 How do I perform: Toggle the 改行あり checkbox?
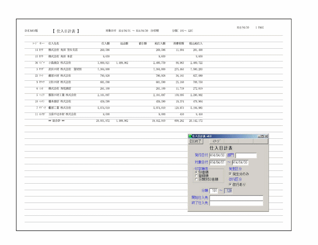(230, 185)
